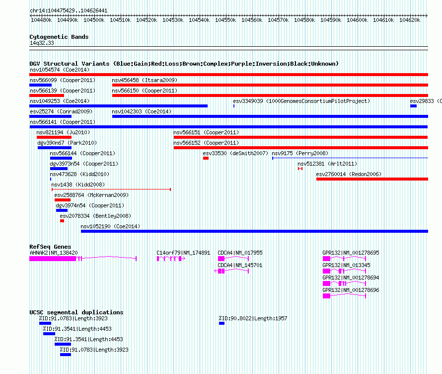Click the CDCA4|NM_145701 gene label
Image resolution: width=442 pixels, height=374 pixels.
pos(240,265)
